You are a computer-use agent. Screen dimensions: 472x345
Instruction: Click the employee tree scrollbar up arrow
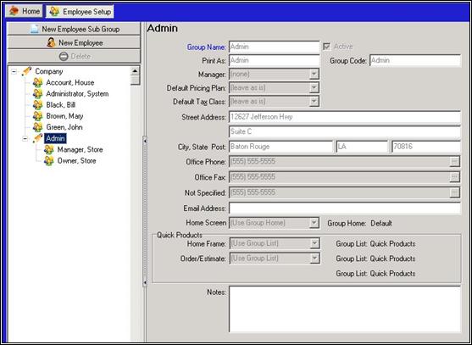coord(135,71)
